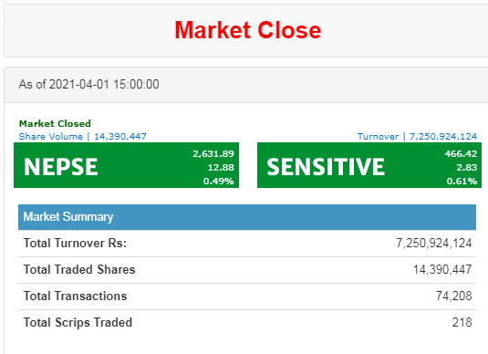
Task: Select the Total Traded Shares row
Action: (247, 270)
